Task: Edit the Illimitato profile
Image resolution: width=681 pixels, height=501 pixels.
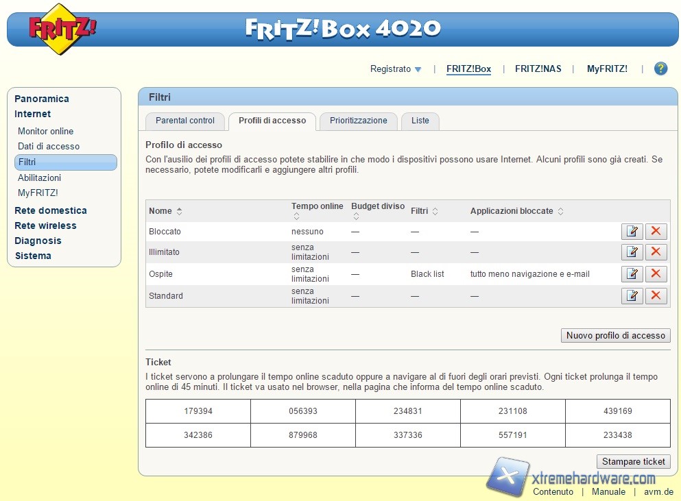Action: point(632,252)
